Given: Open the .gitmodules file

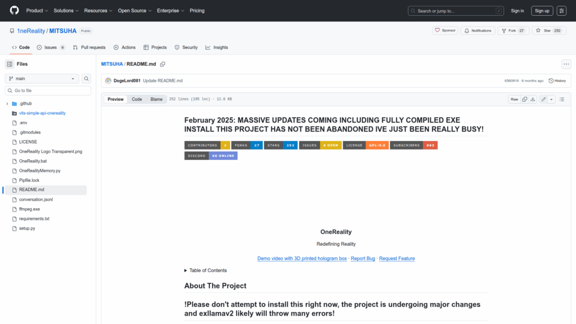Looking at the screenshot, I should pyautogui.click(x=30, y=132).
